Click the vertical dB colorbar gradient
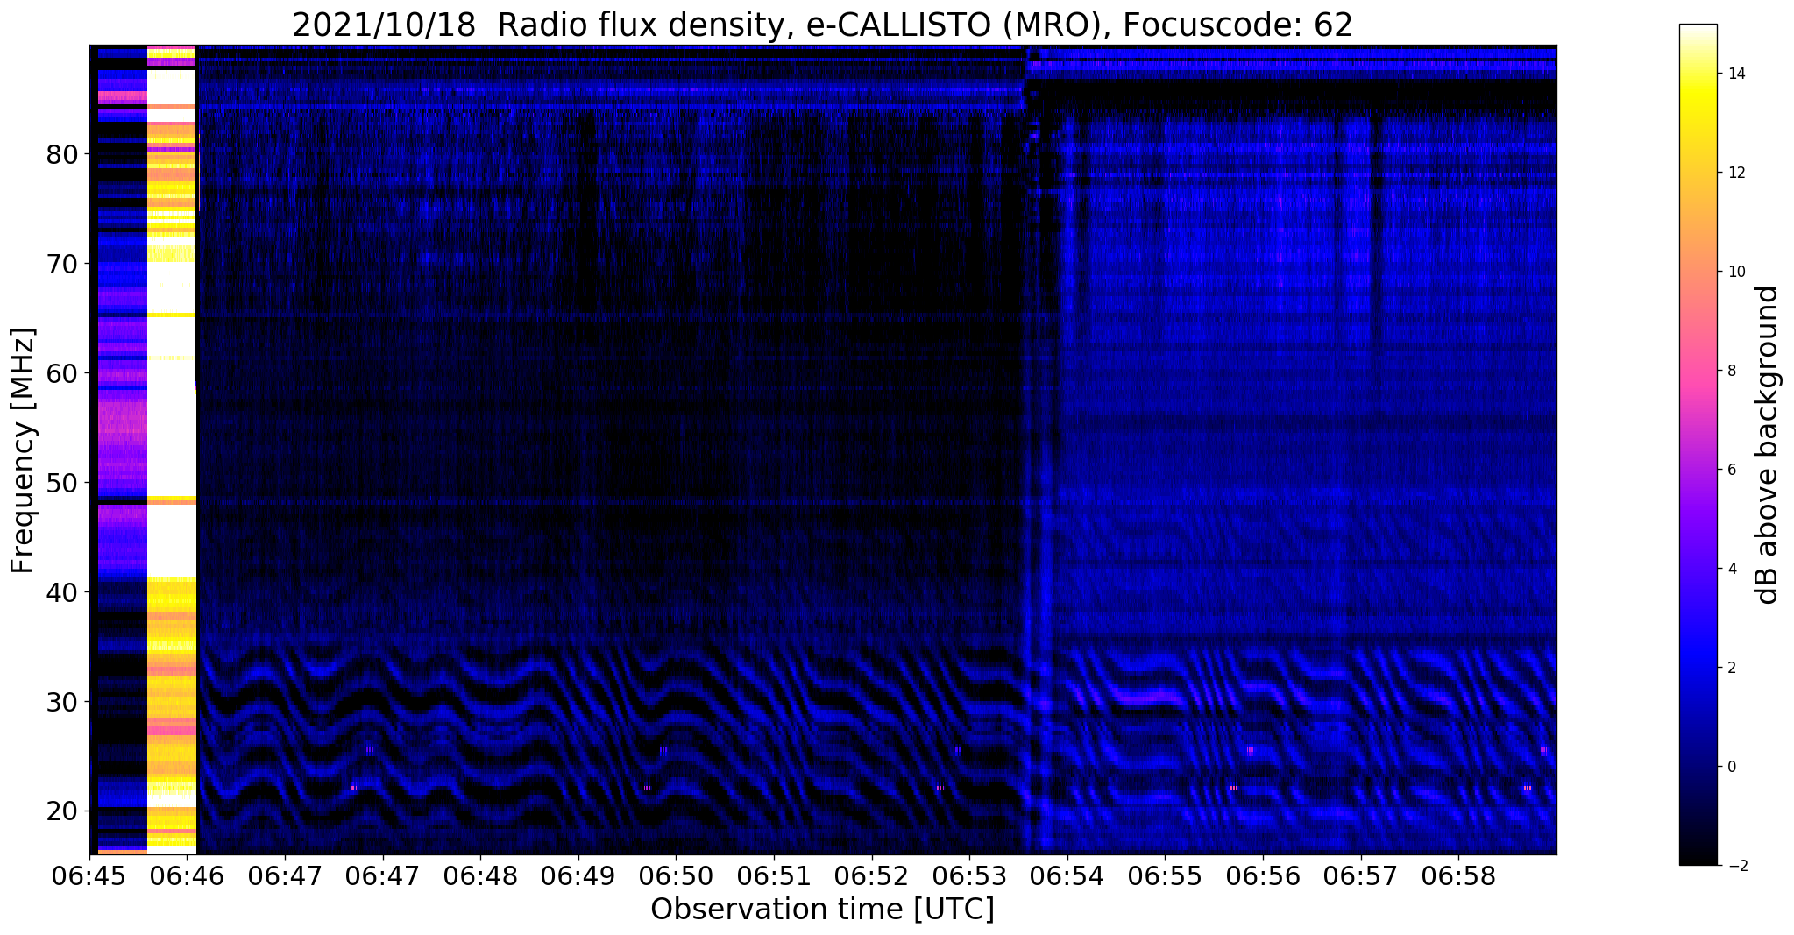The height and width of the screenshot is (935, 1794). tap(1698, 444)
